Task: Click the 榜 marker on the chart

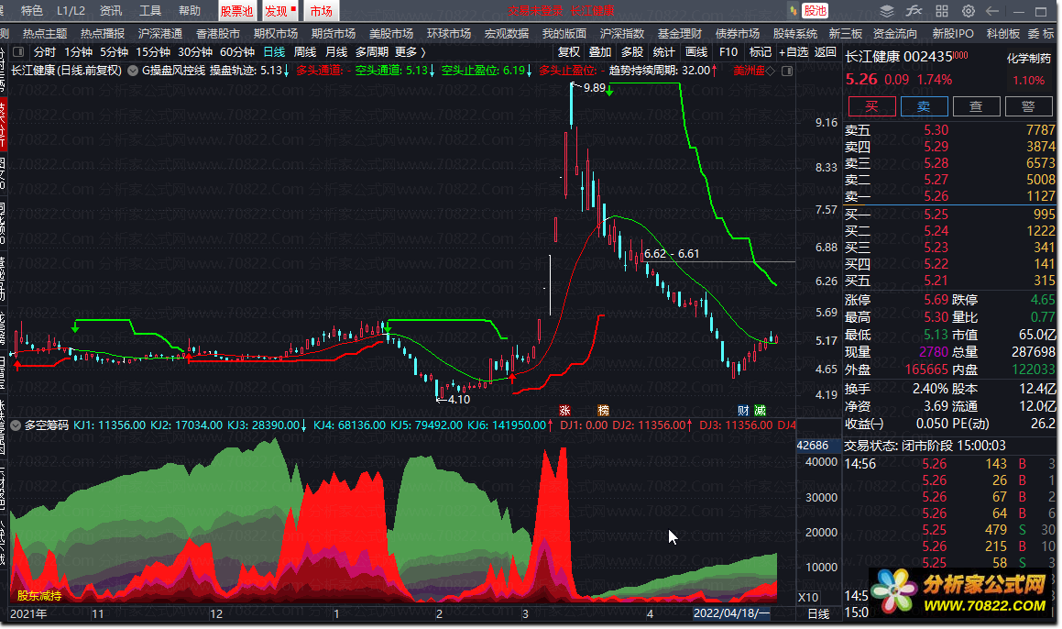Action: pos(604,410)
